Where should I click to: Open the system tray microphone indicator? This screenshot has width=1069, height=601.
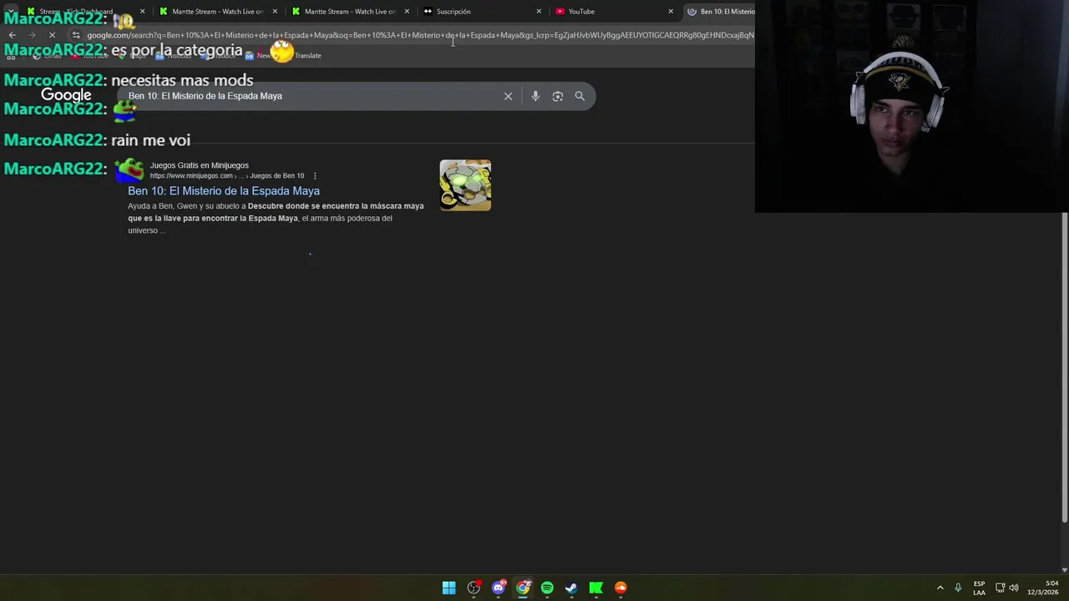pyautogui.click(x=958, y=588)
